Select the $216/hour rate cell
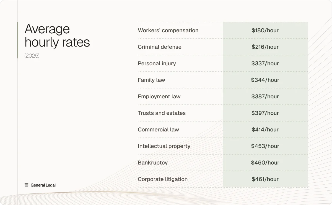 coord(265,47)
